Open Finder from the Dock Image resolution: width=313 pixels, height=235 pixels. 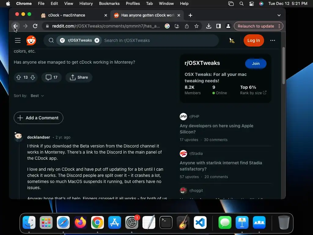29,222
